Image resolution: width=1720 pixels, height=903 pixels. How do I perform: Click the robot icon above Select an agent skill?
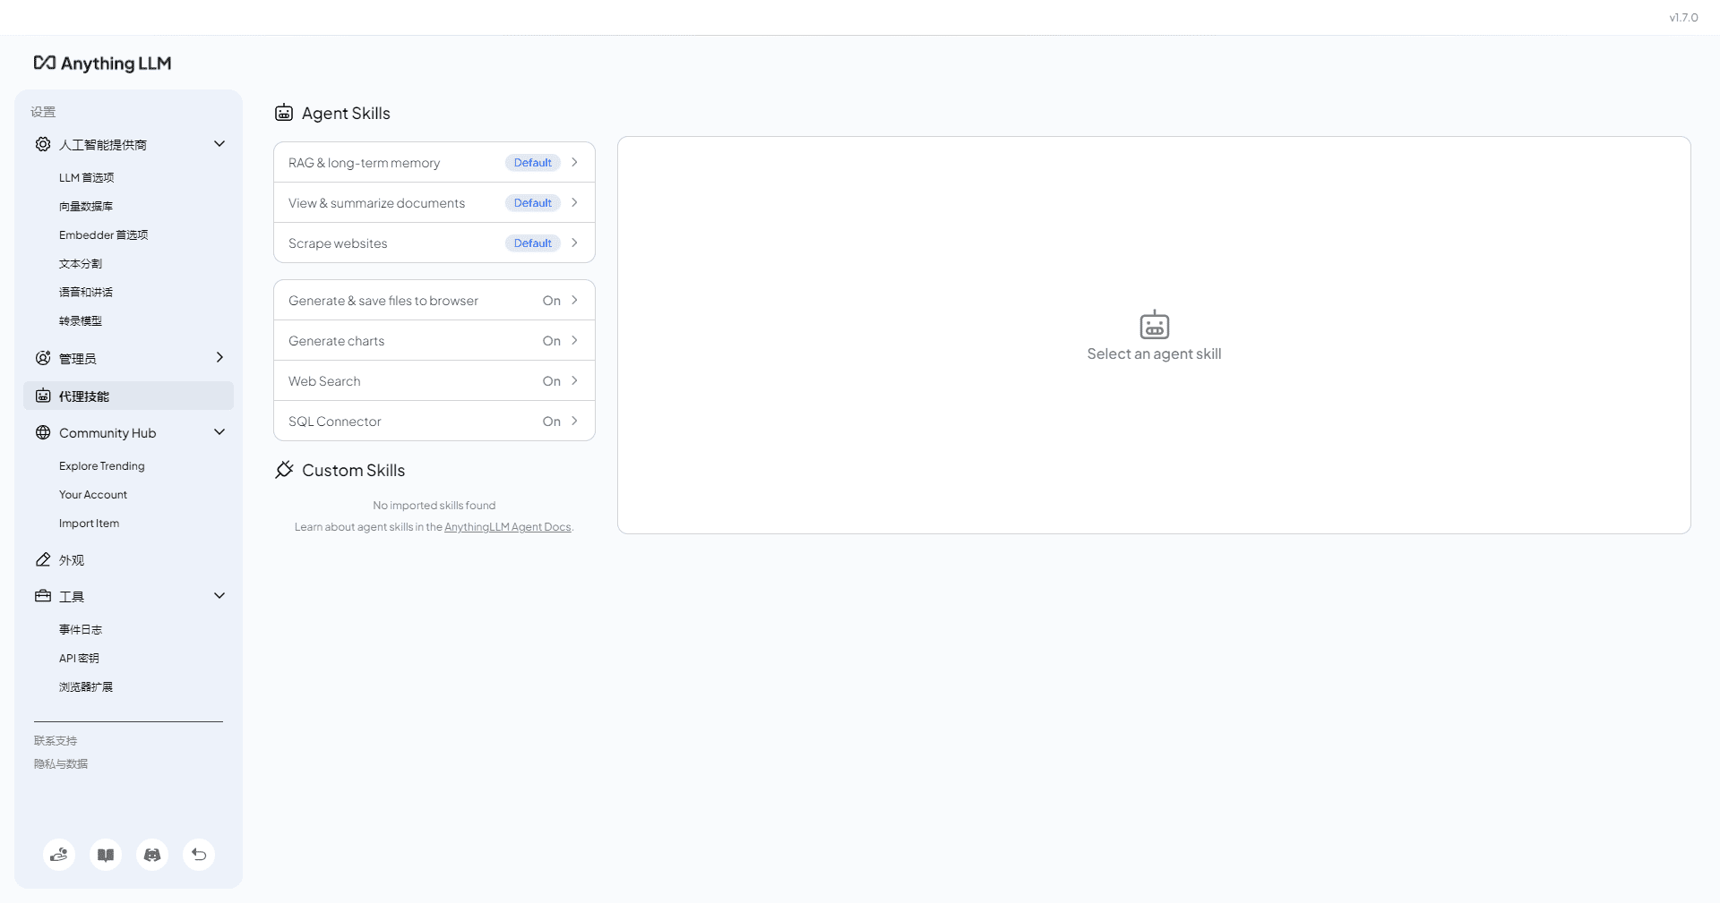tap(1154, 325)
